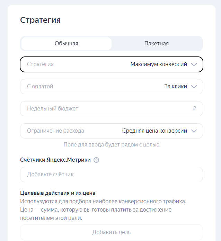Click the hint Поле для ввода будет рядом с целью
Viewport: 221px width, 241px height.
click(x=112, y=144)
